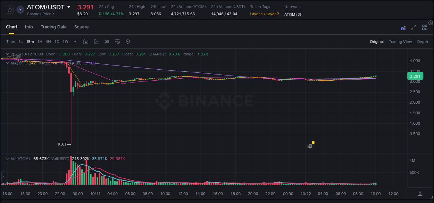Collapse the MA indicator legend chevron
The height and width of the screenshot is (203, 434).
pyautogui.click(x=8, y=63)
